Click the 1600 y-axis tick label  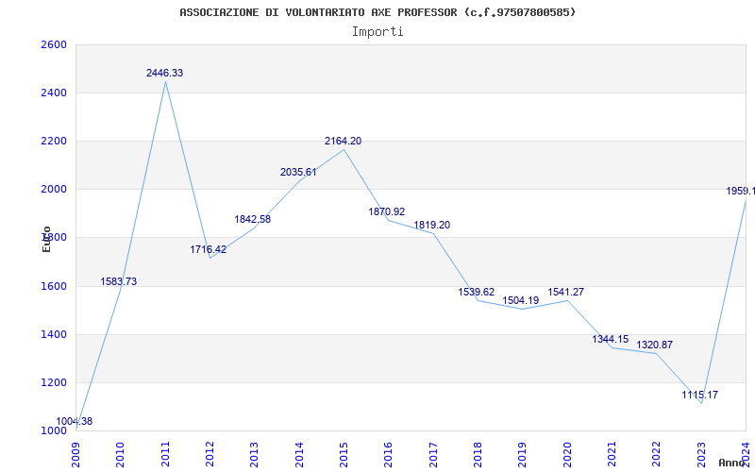(x=52, y=286)
